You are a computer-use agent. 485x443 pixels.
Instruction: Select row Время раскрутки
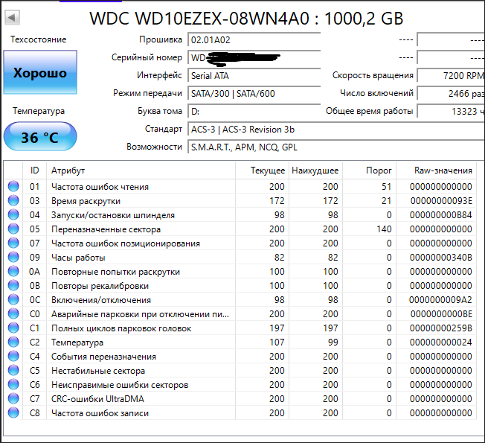coord(240,200)
